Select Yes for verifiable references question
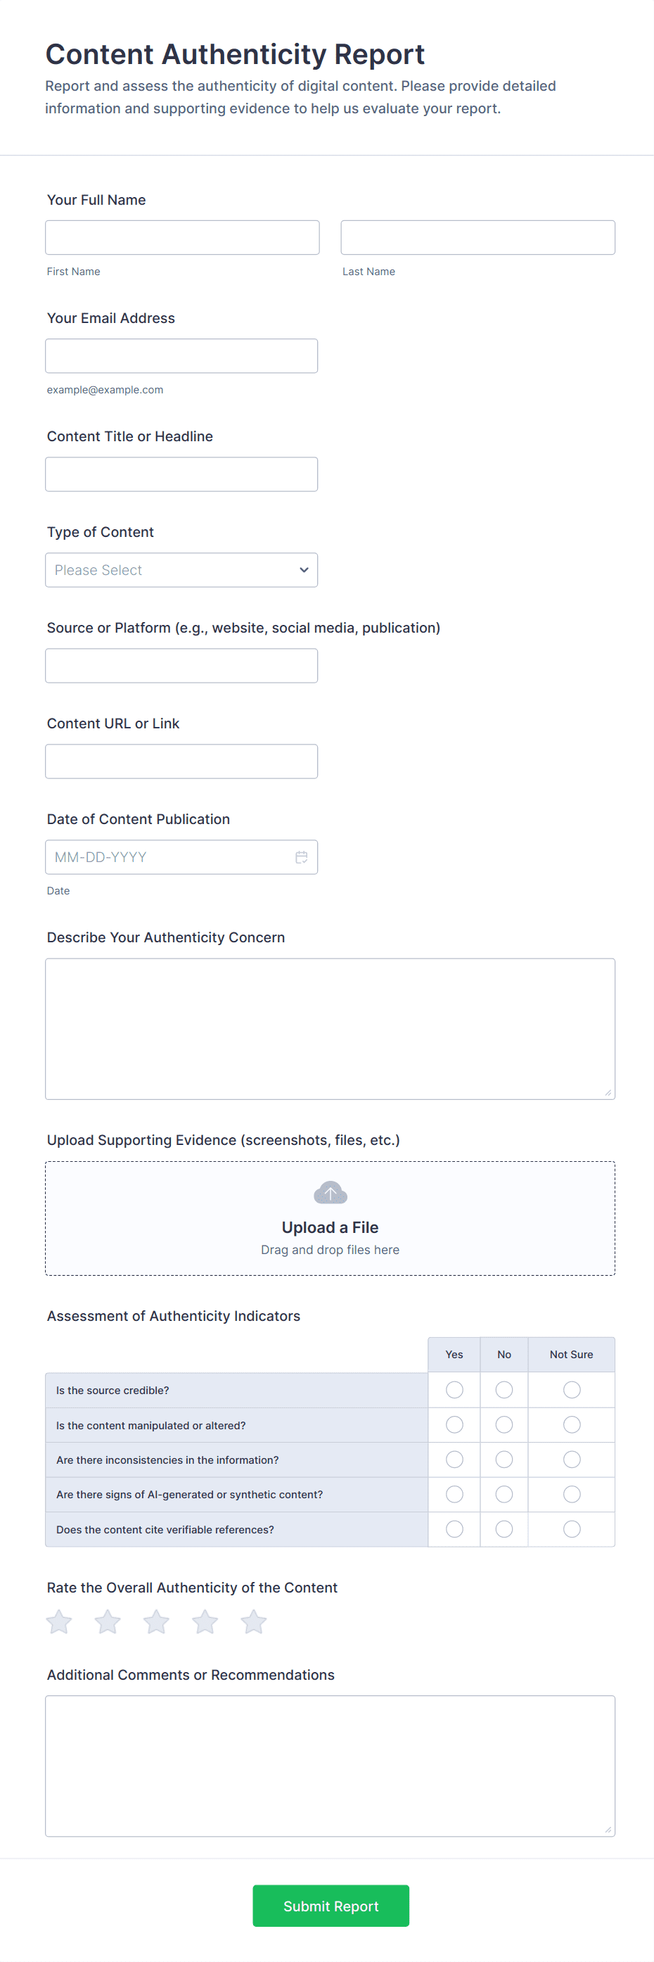Viewport: 654px width, 1962px height. 454,1529
